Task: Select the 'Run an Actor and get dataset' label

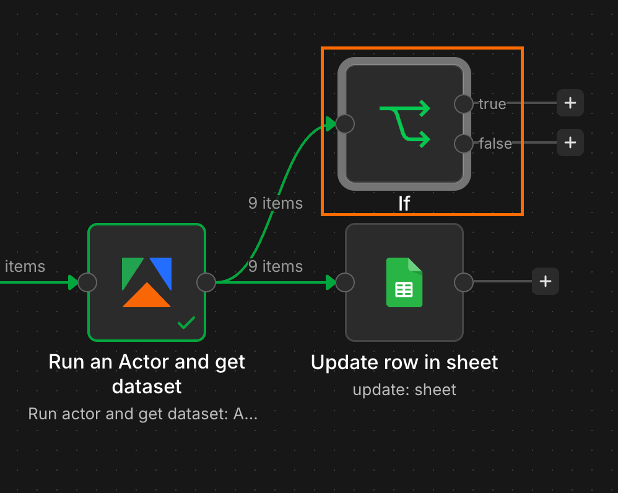Action: [x=147, y=373]
